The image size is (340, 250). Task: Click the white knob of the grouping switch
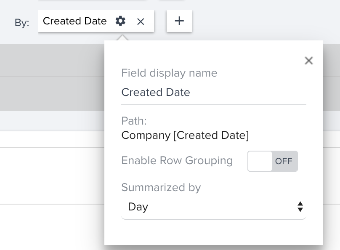click(260, 161)
